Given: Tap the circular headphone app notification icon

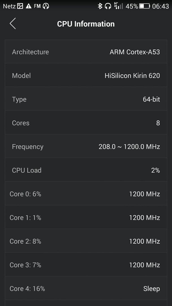Looking at the screenshot, I should pyautogui.click(x=46, y=6).
